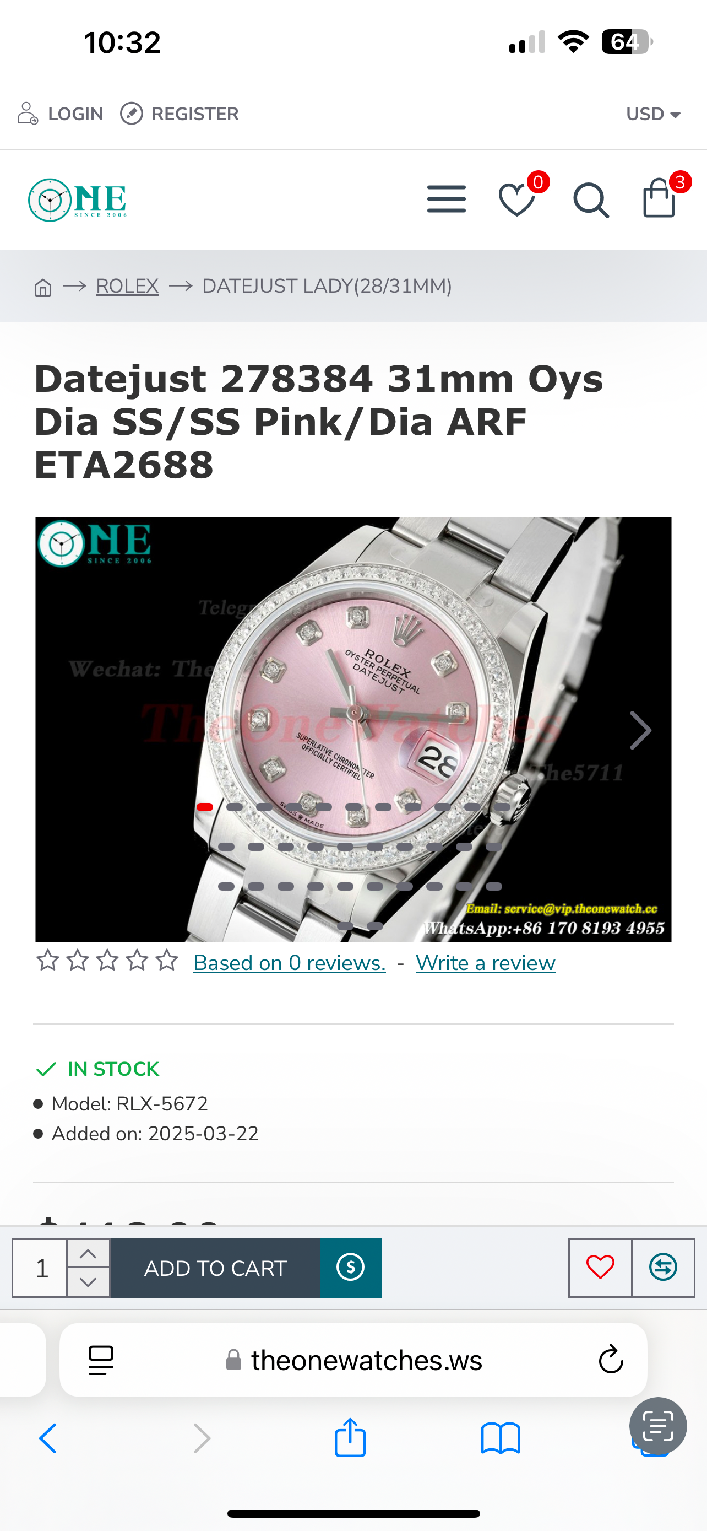Expand the USD currency dropdown
707x1531 pixels.
click(x=653, y=114)
